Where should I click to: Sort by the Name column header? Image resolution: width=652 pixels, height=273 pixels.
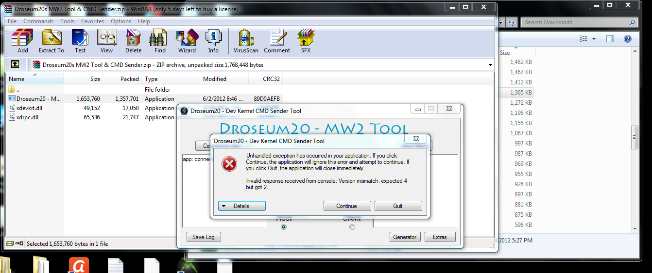[x=35, y=79]
